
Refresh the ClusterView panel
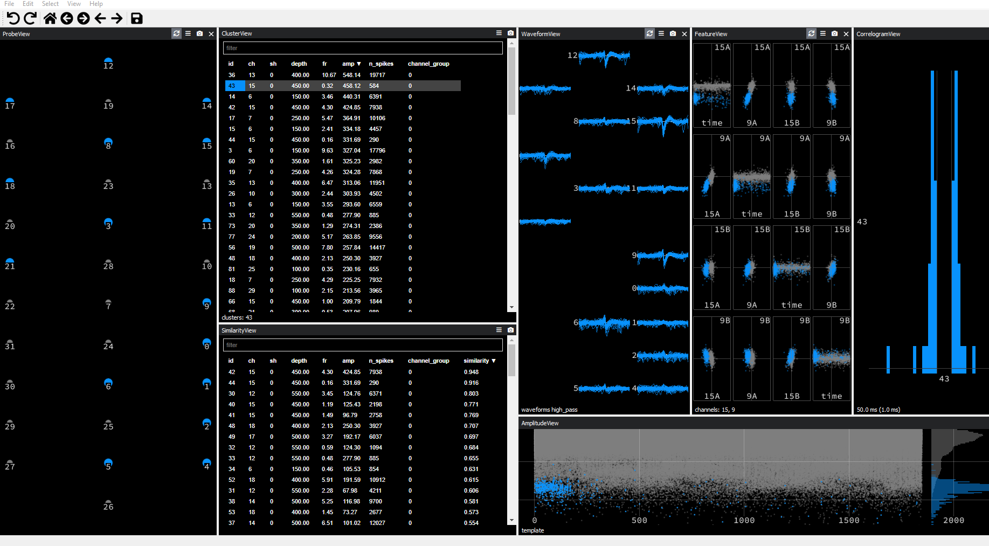[x=176, y=33]
